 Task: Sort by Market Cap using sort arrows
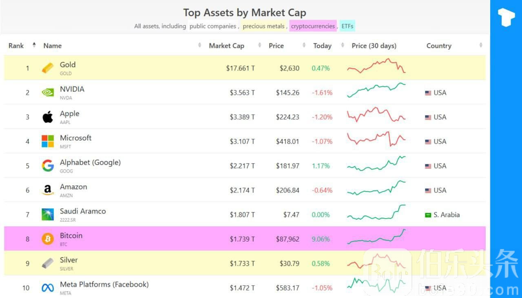coord(260,45)
